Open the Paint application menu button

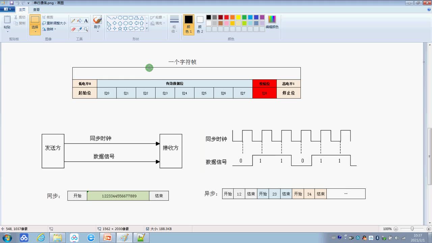(x=7, y=9)
